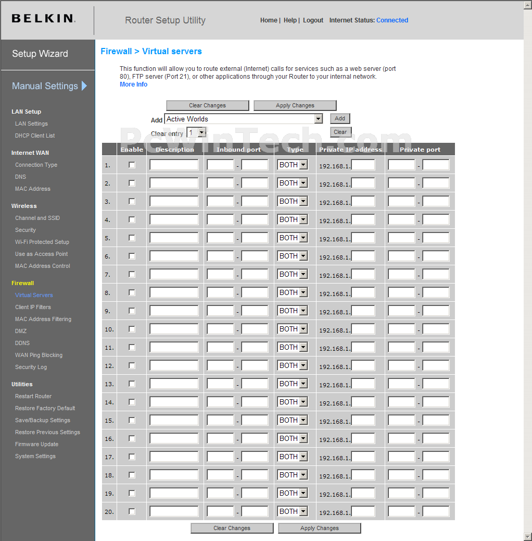Click the top Clear Changes button
Screen dimensions: 532x541
click(207, 106)
